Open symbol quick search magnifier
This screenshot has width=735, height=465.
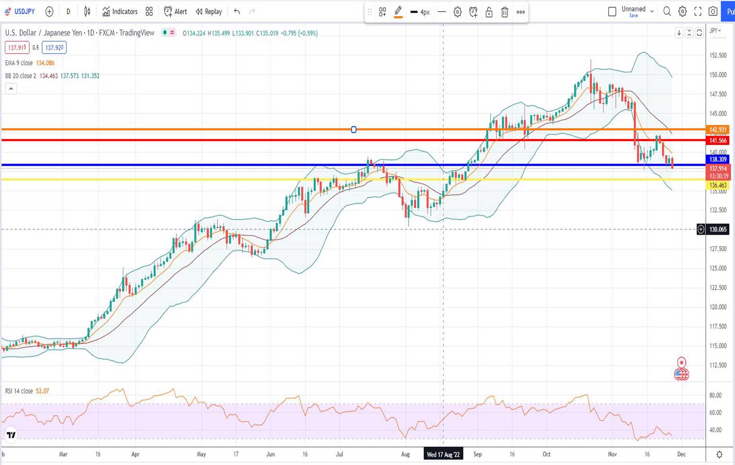[667, 11]
